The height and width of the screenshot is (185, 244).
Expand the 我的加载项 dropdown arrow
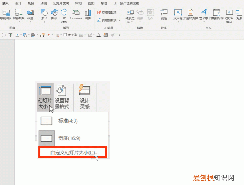coord(119,20)
